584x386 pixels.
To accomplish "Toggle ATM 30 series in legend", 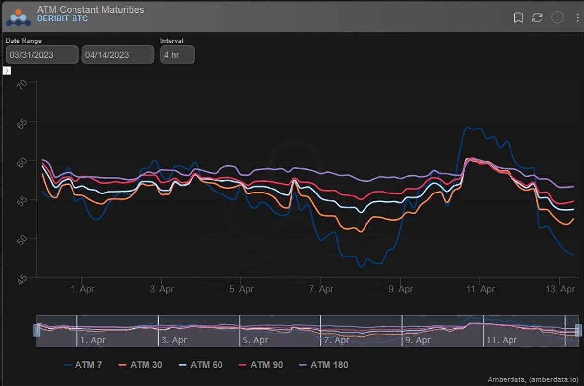I will pos(141,365).
